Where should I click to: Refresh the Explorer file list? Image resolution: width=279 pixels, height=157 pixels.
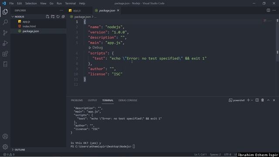58,17
